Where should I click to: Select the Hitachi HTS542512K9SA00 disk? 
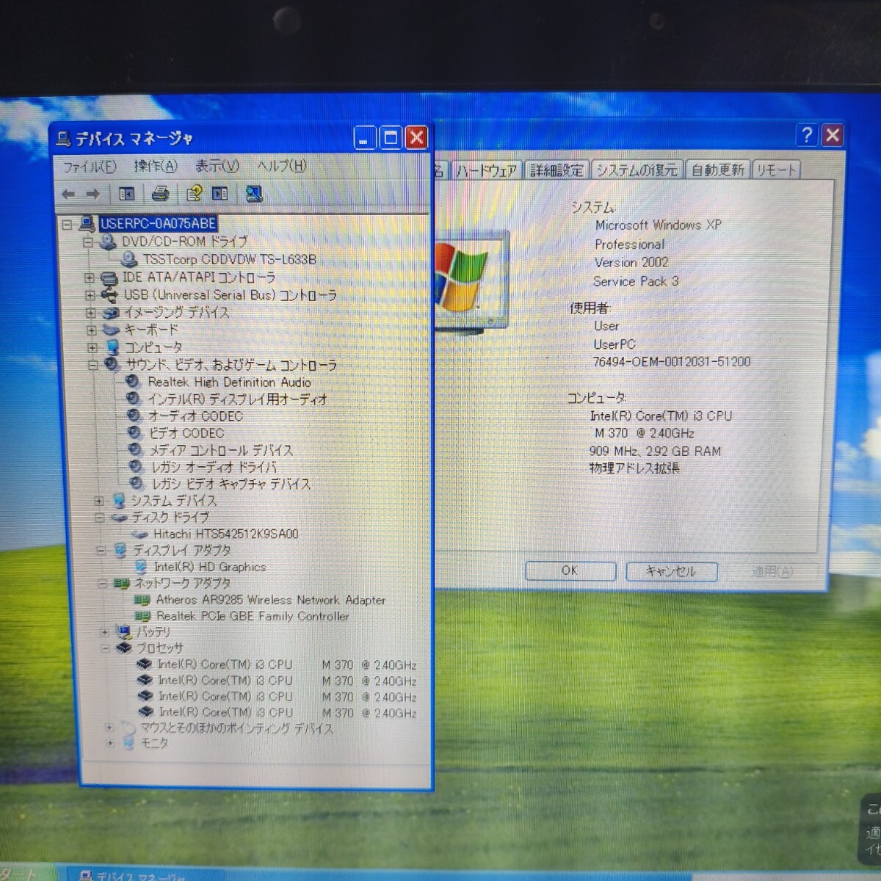coord(225,534)
